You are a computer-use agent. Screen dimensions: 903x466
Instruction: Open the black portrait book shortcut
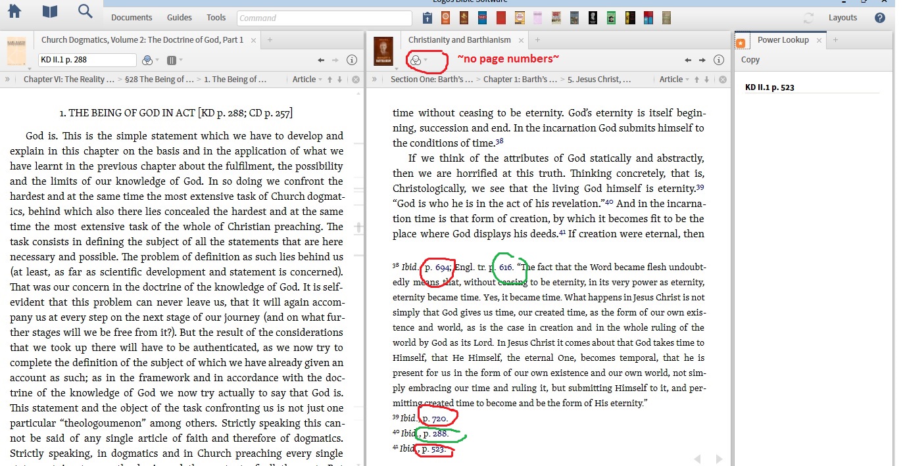click(x=593, y=18)
